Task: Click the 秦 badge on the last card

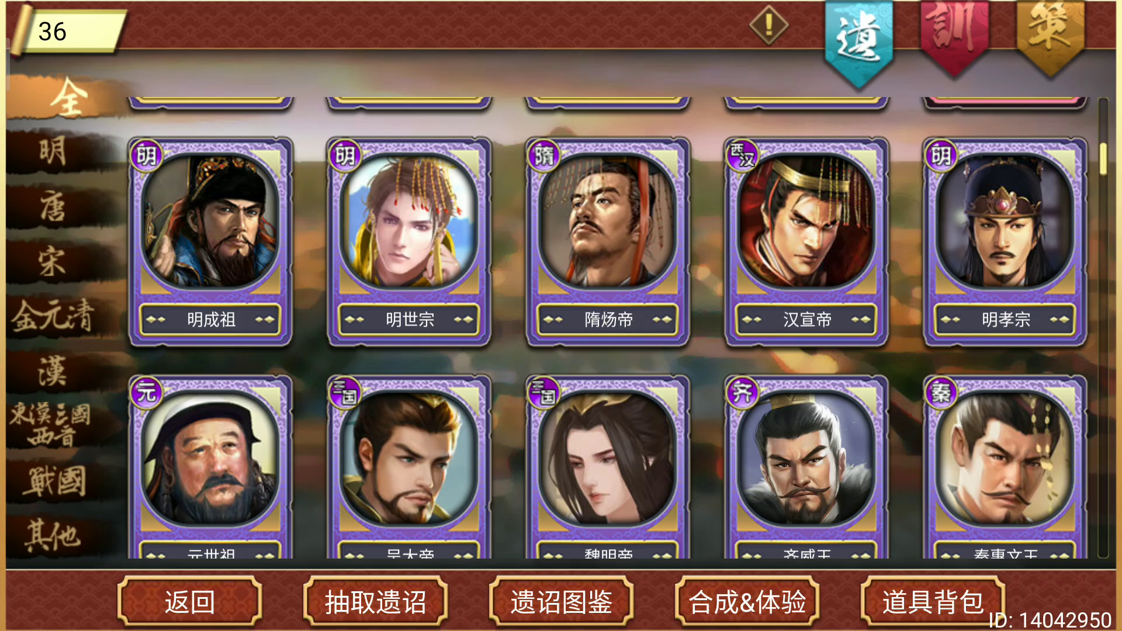Action: (x=941, y=392)
